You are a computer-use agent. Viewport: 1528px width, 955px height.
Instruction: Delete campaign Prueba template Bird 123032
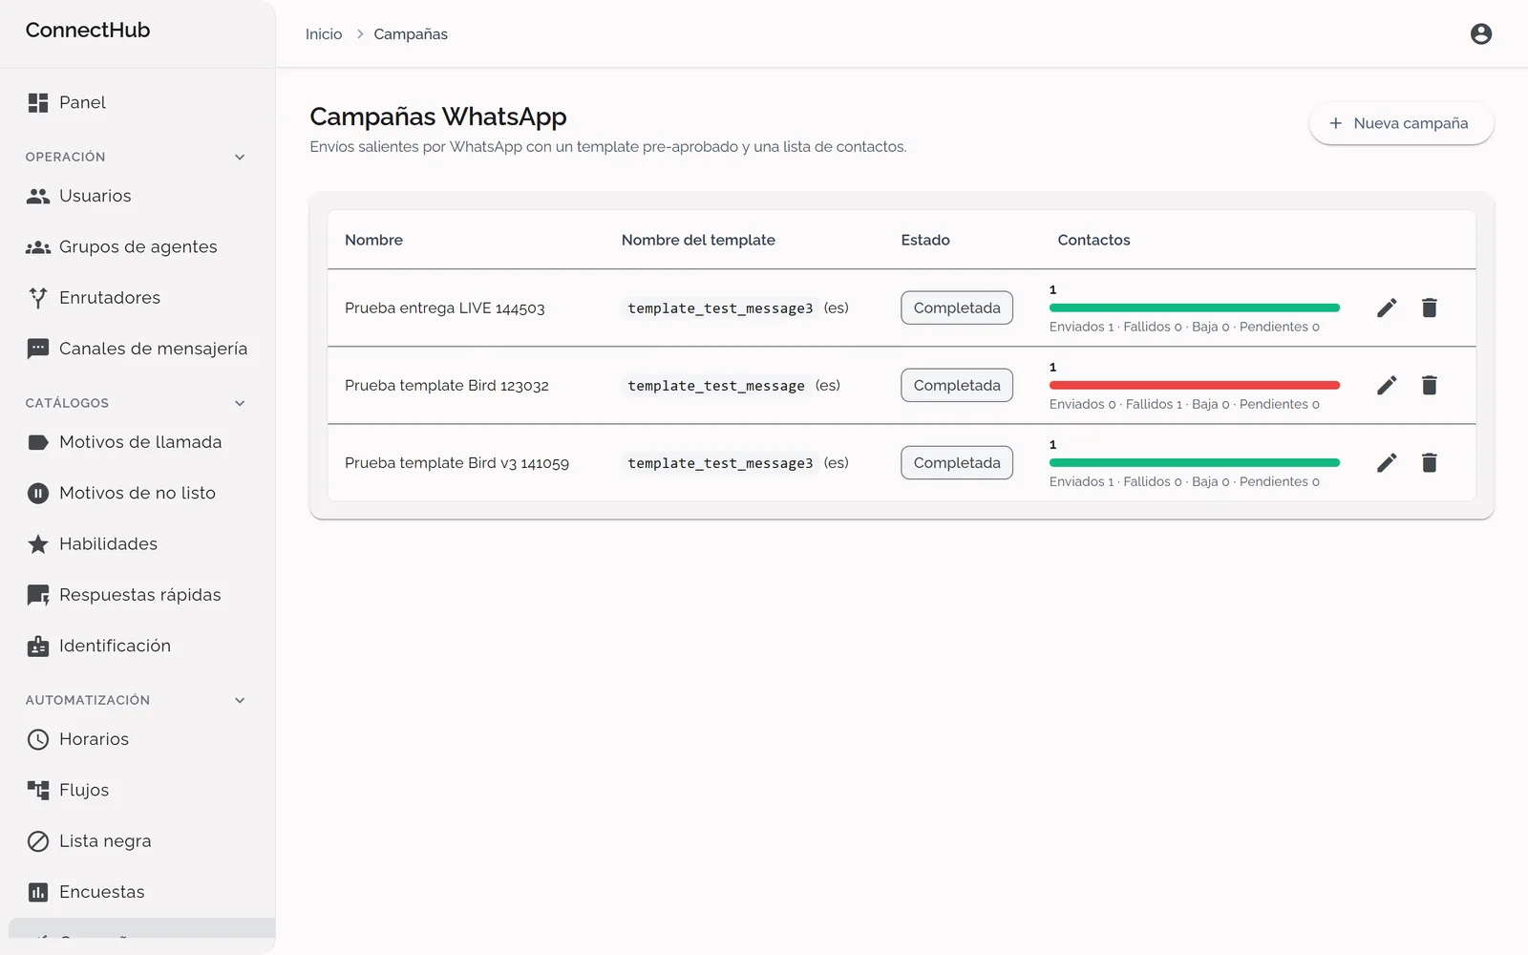click(x=1429, y=385)
